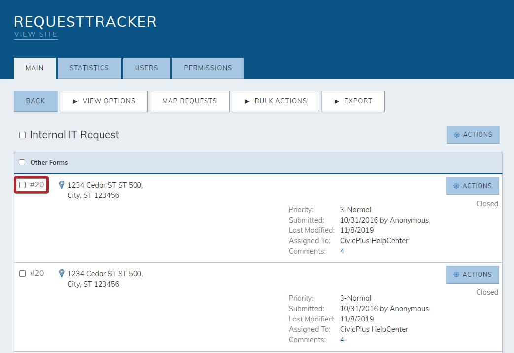Click the map pin icon of first request
This screenshot has width=514, height=353.
click(x=61, y=185)
